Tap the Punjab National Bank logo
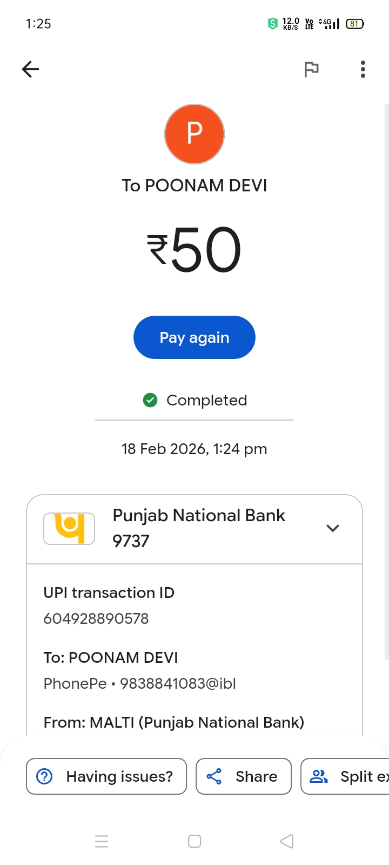 [69, 528]
